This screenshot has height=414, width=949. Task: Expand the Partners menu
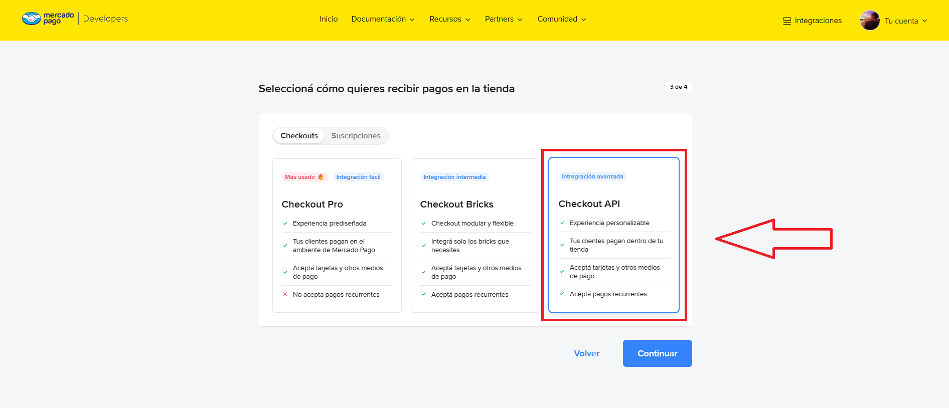click(504, 19)
